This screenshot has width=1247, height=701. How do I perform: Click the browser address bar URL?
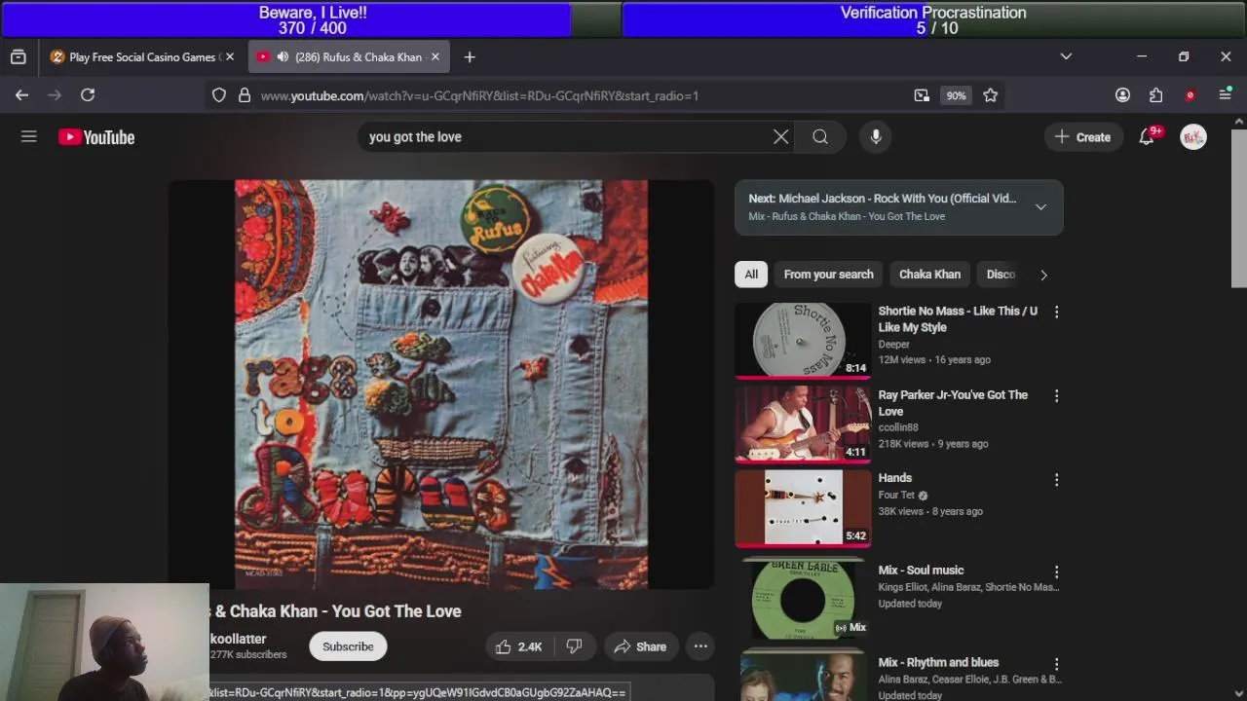point(479,95)
